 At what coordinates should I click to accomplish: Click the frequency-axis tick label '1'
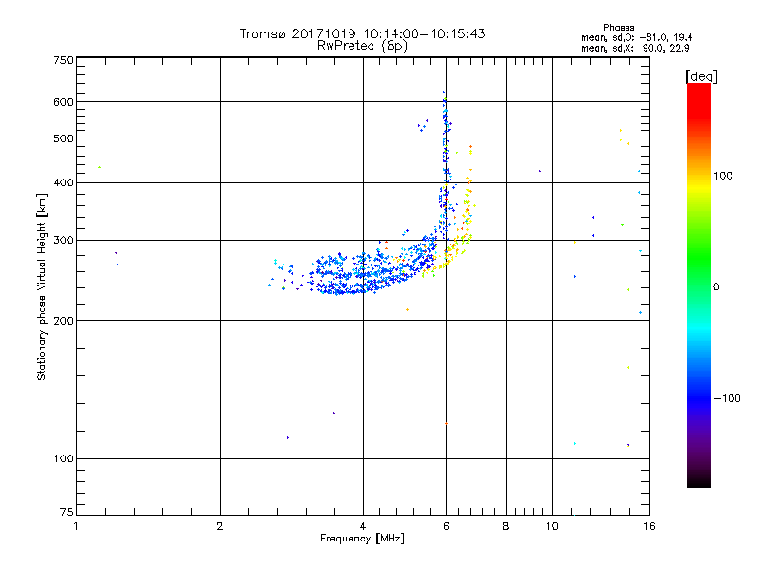(76, 526)
